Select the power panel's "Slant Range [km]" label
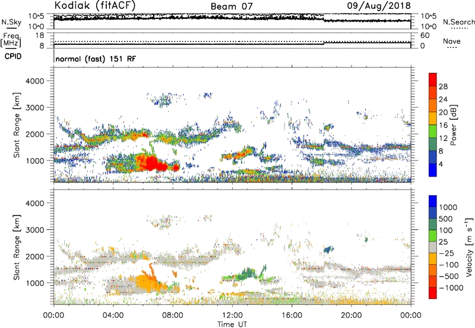 (x=17, y=125)
